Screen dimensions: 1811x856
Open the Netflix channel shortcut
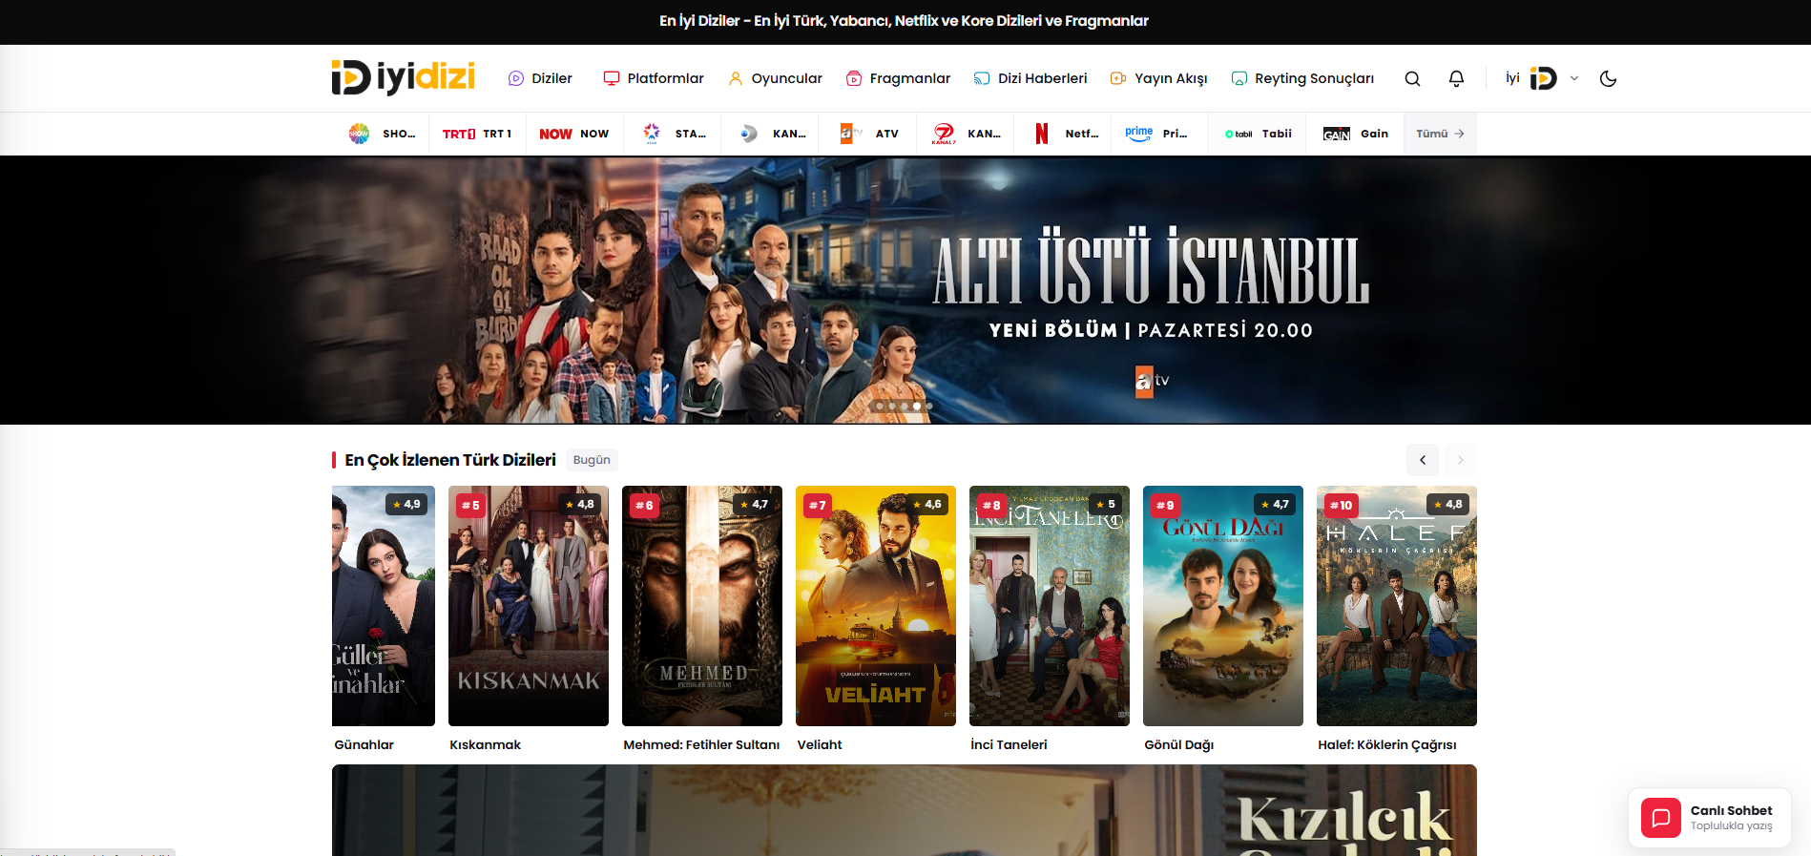[1063, 134]
